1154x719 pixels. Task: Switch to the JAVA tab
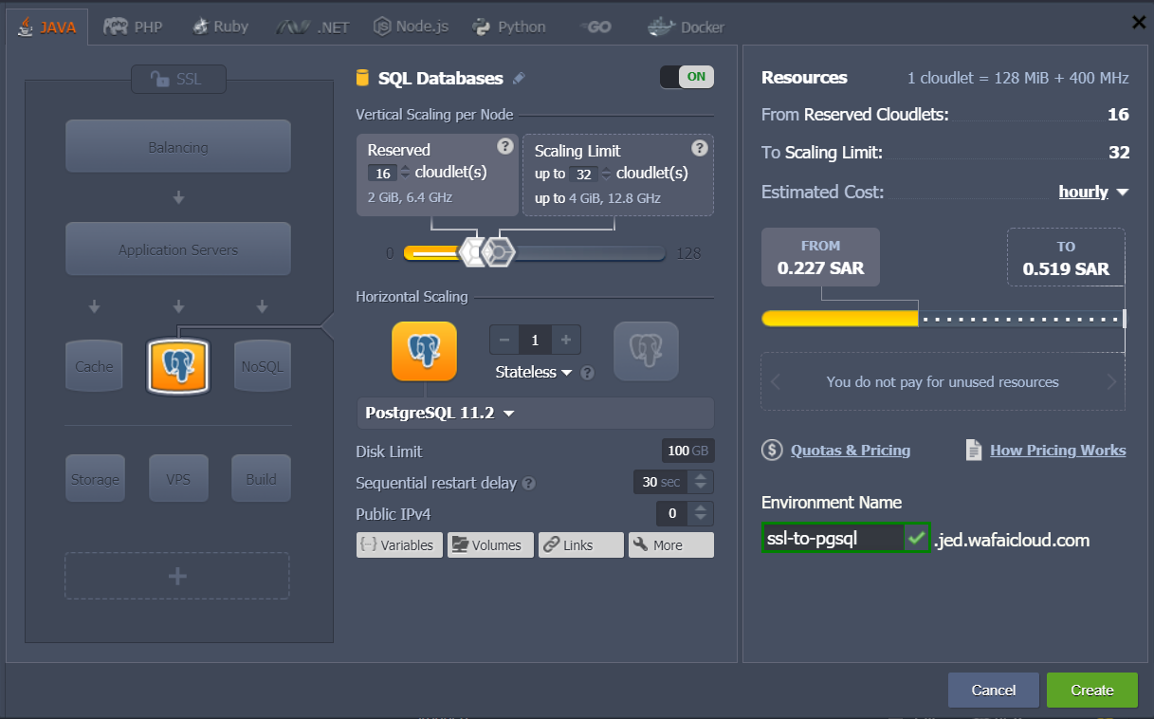tap(47, 27)
